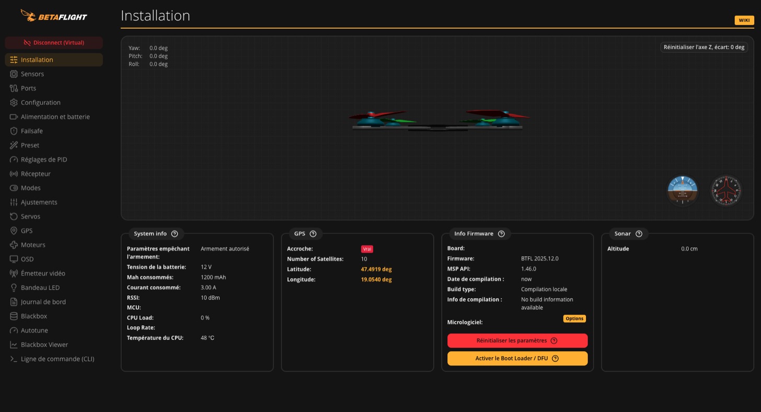Click battery voltage value 12 V
Screen dimensions: 761x412
coord(206,267)
